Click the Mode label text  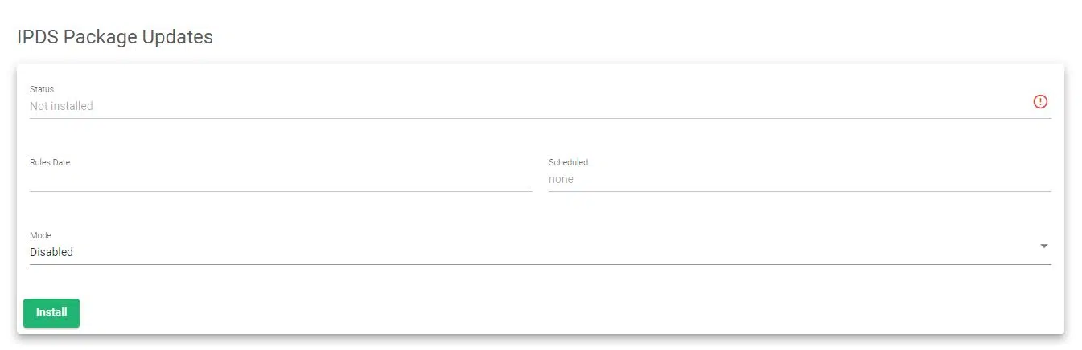(x=40, y=235)
